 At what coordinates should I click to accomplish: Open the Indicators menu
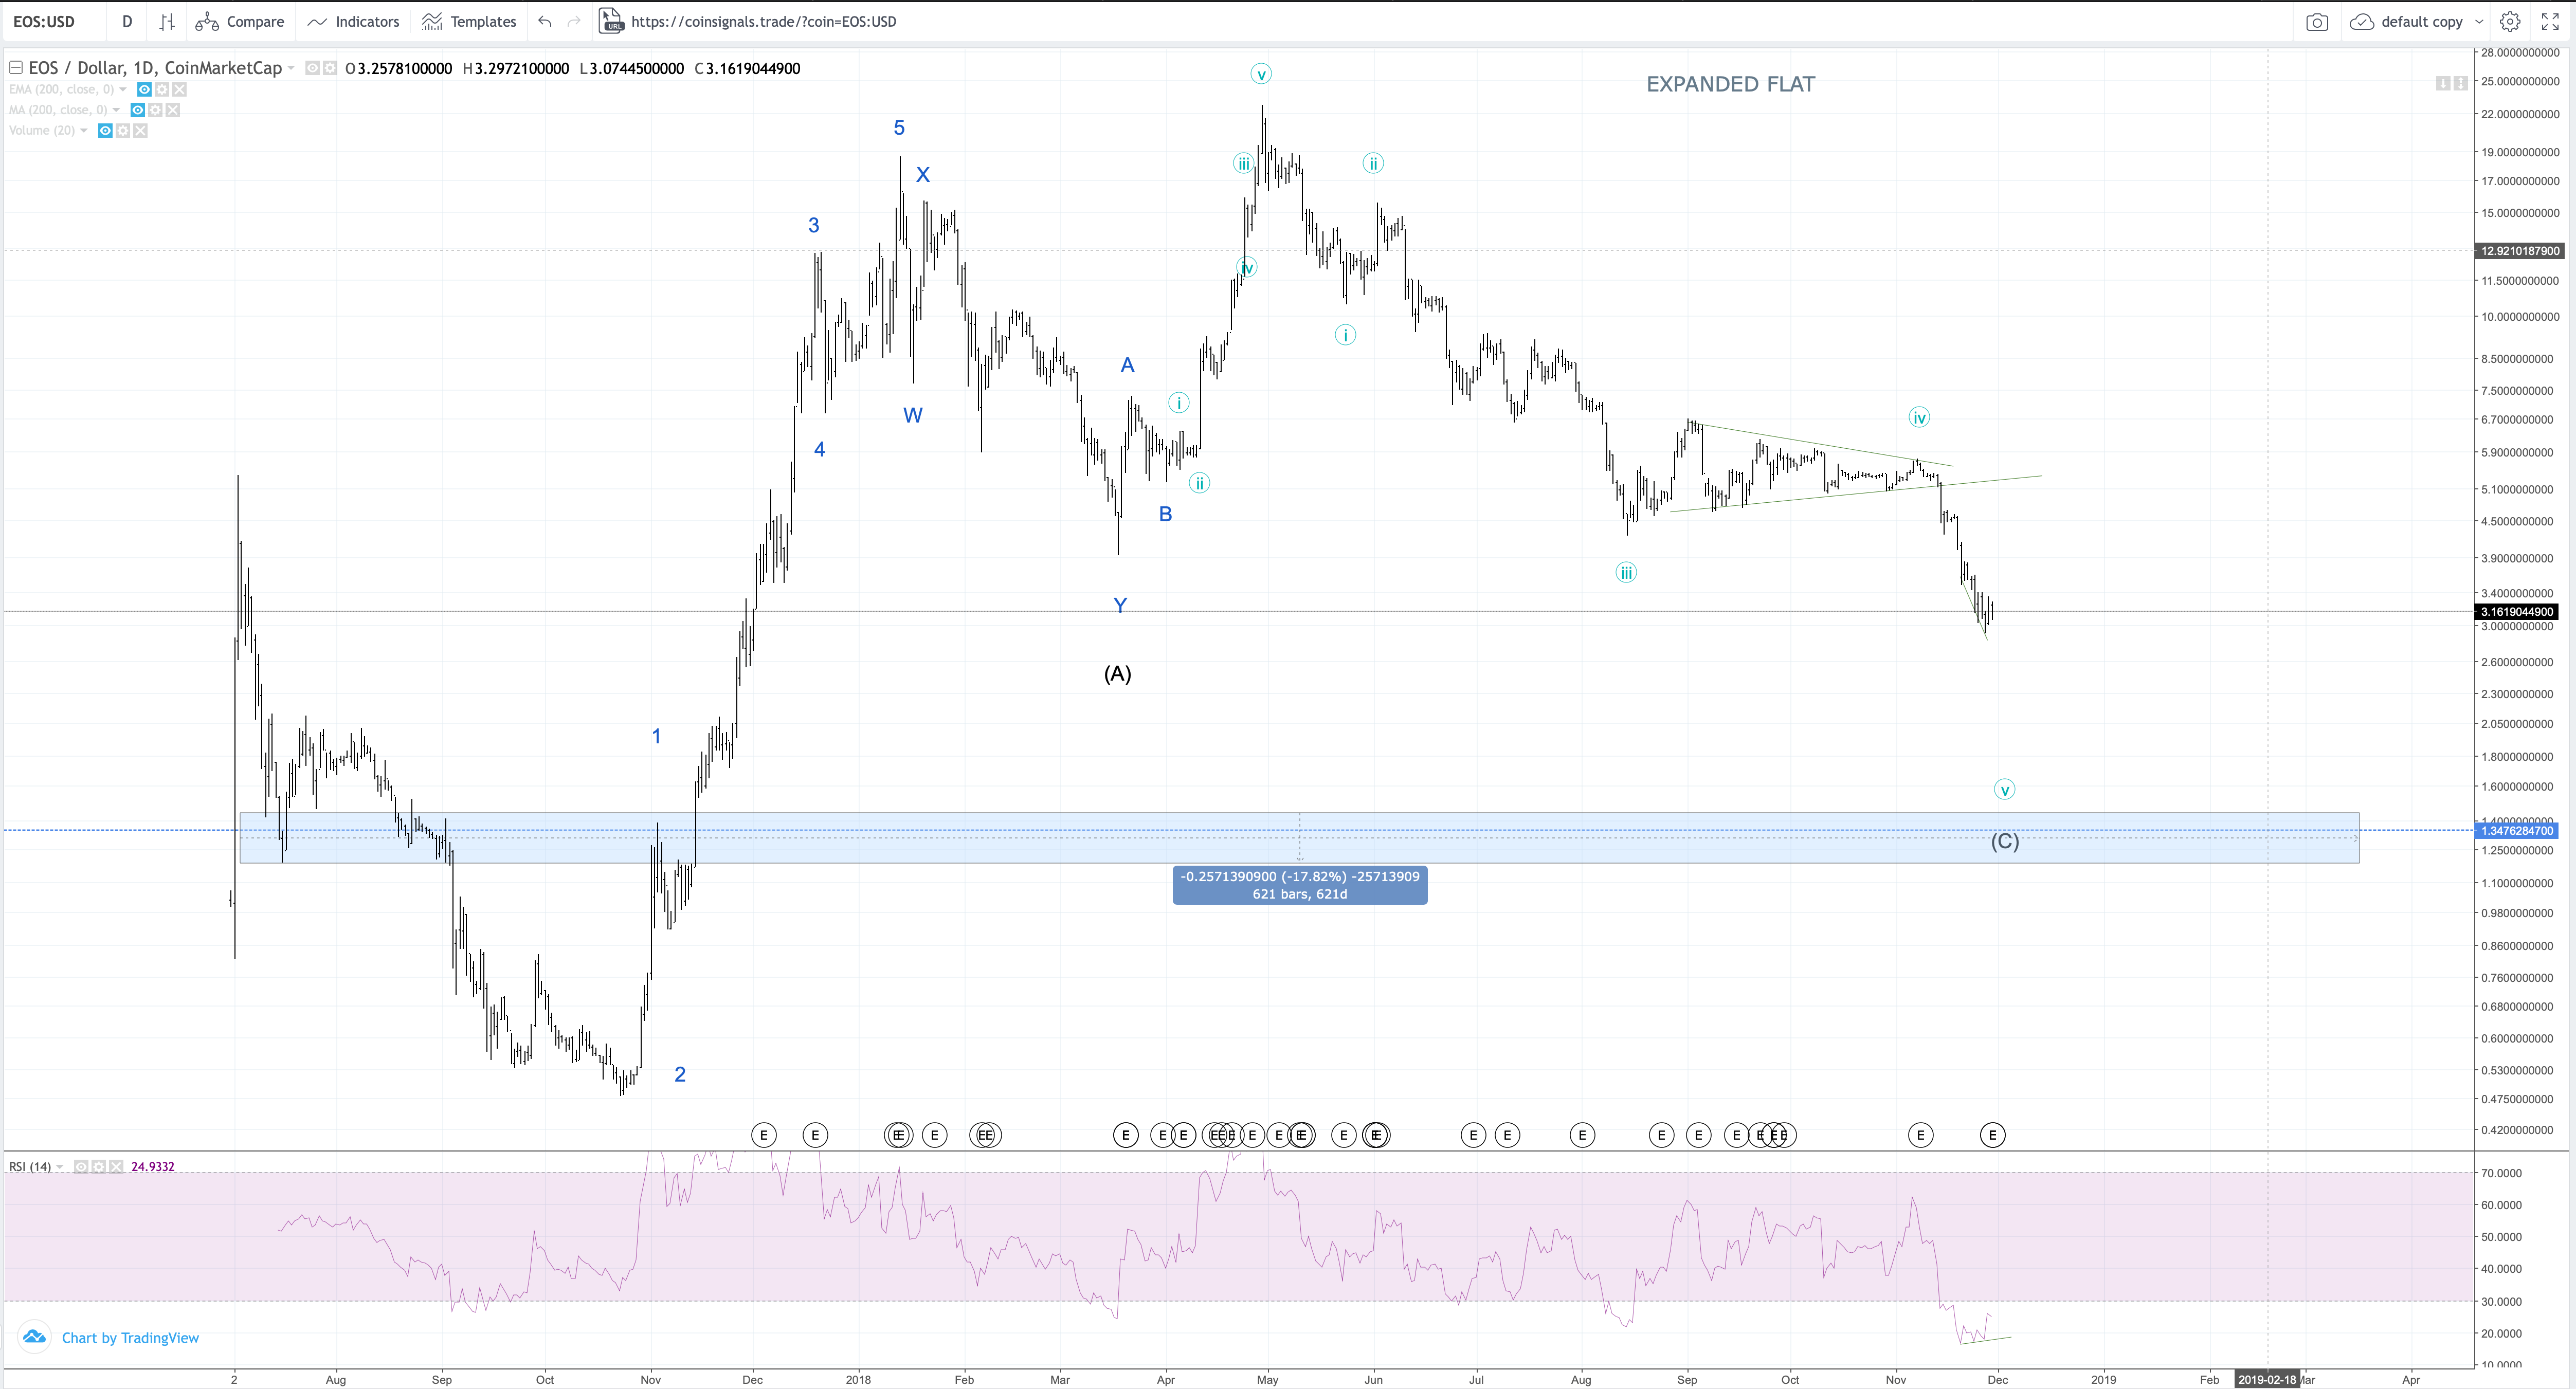click(x=353, y=21)
